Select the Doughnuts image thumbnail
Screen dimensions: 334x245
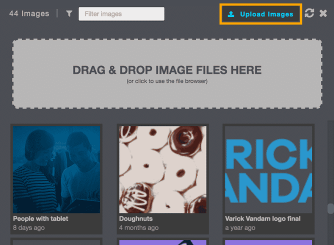pyautogui.click(x=162, y=169)
